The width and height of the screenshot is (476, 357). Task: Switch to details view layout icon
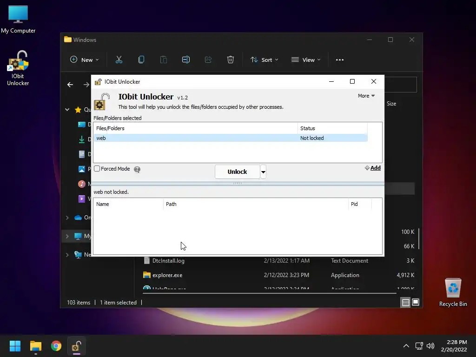click(x=405, y=302)
